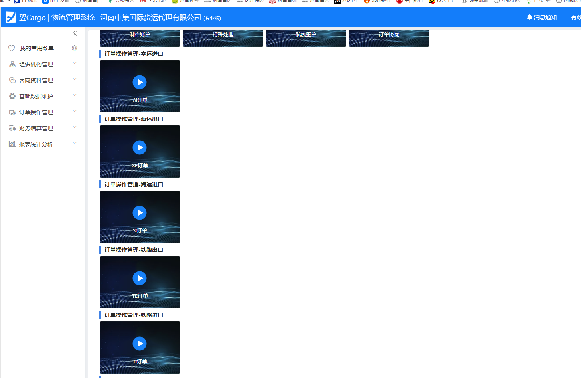Click the 客商资料管理 icon
This screenshot has height=378, width=581.
click(x=12, y=80)
